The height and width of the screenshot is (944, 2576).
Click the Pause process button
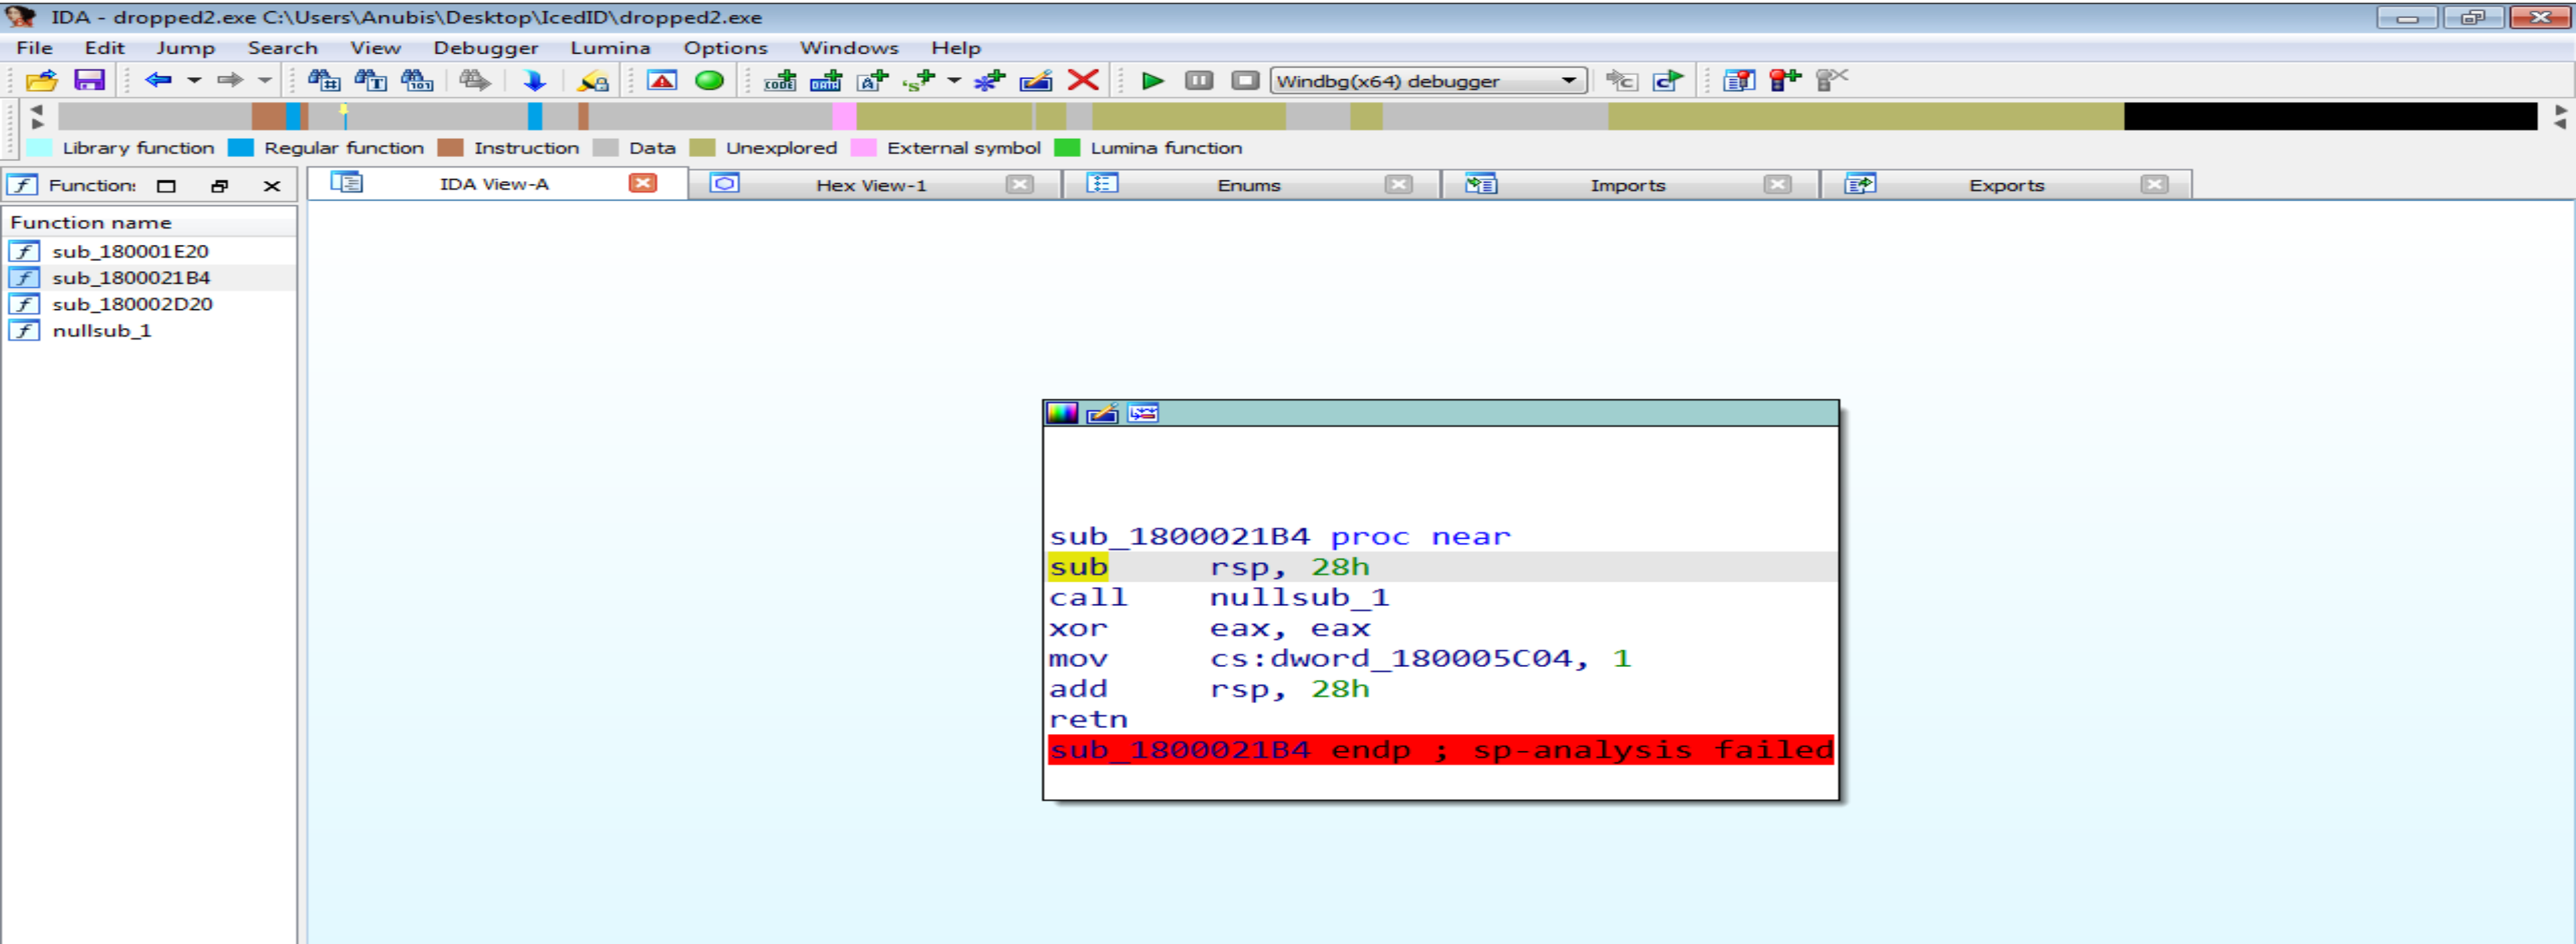click(1198, 80)
